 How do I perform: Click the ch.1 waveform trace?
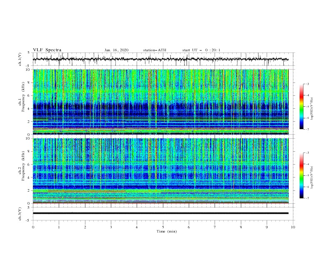(x=160, y=59)
